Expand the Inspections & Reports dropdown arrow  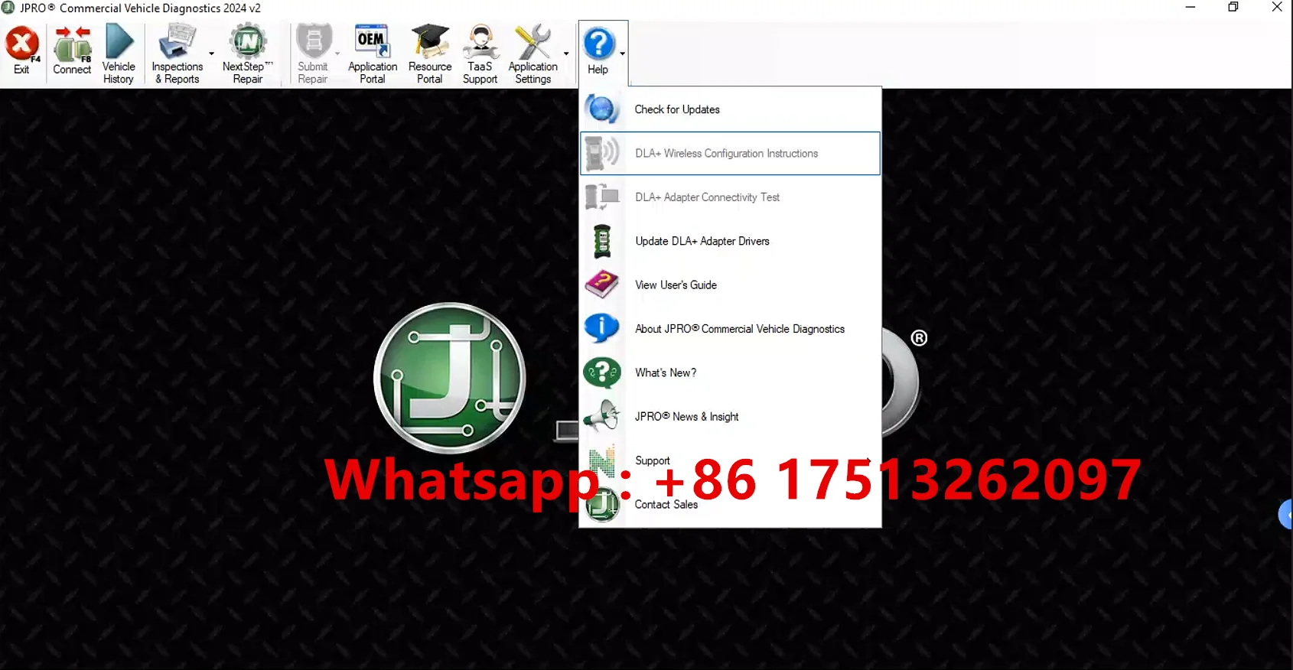(211, 54)
